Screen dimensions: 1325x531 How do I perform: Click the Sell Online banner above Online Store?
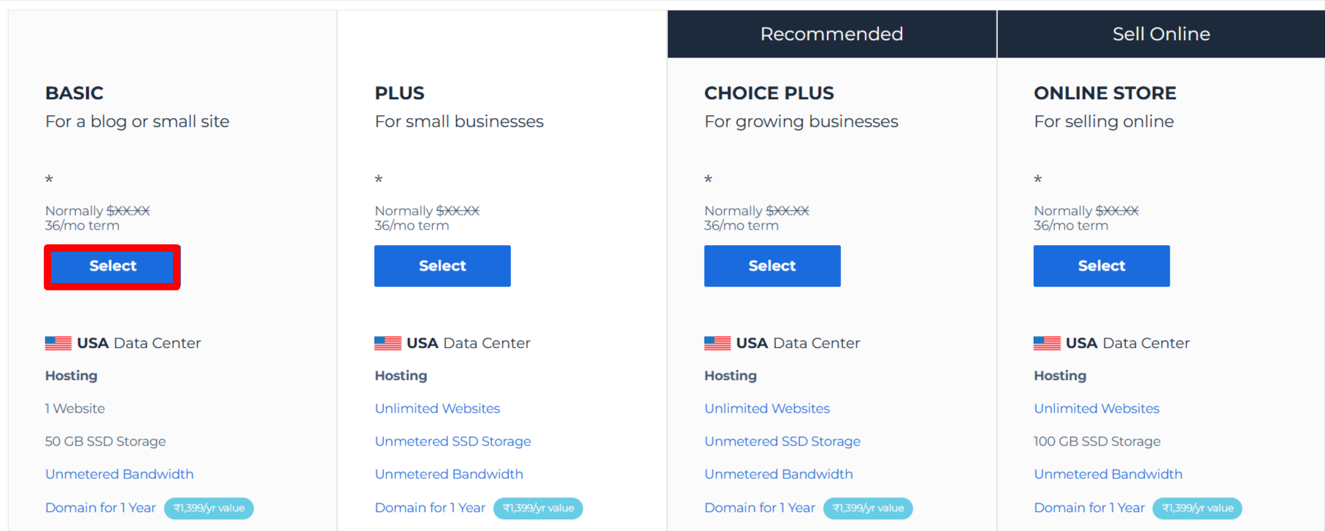click(1161, 34)
